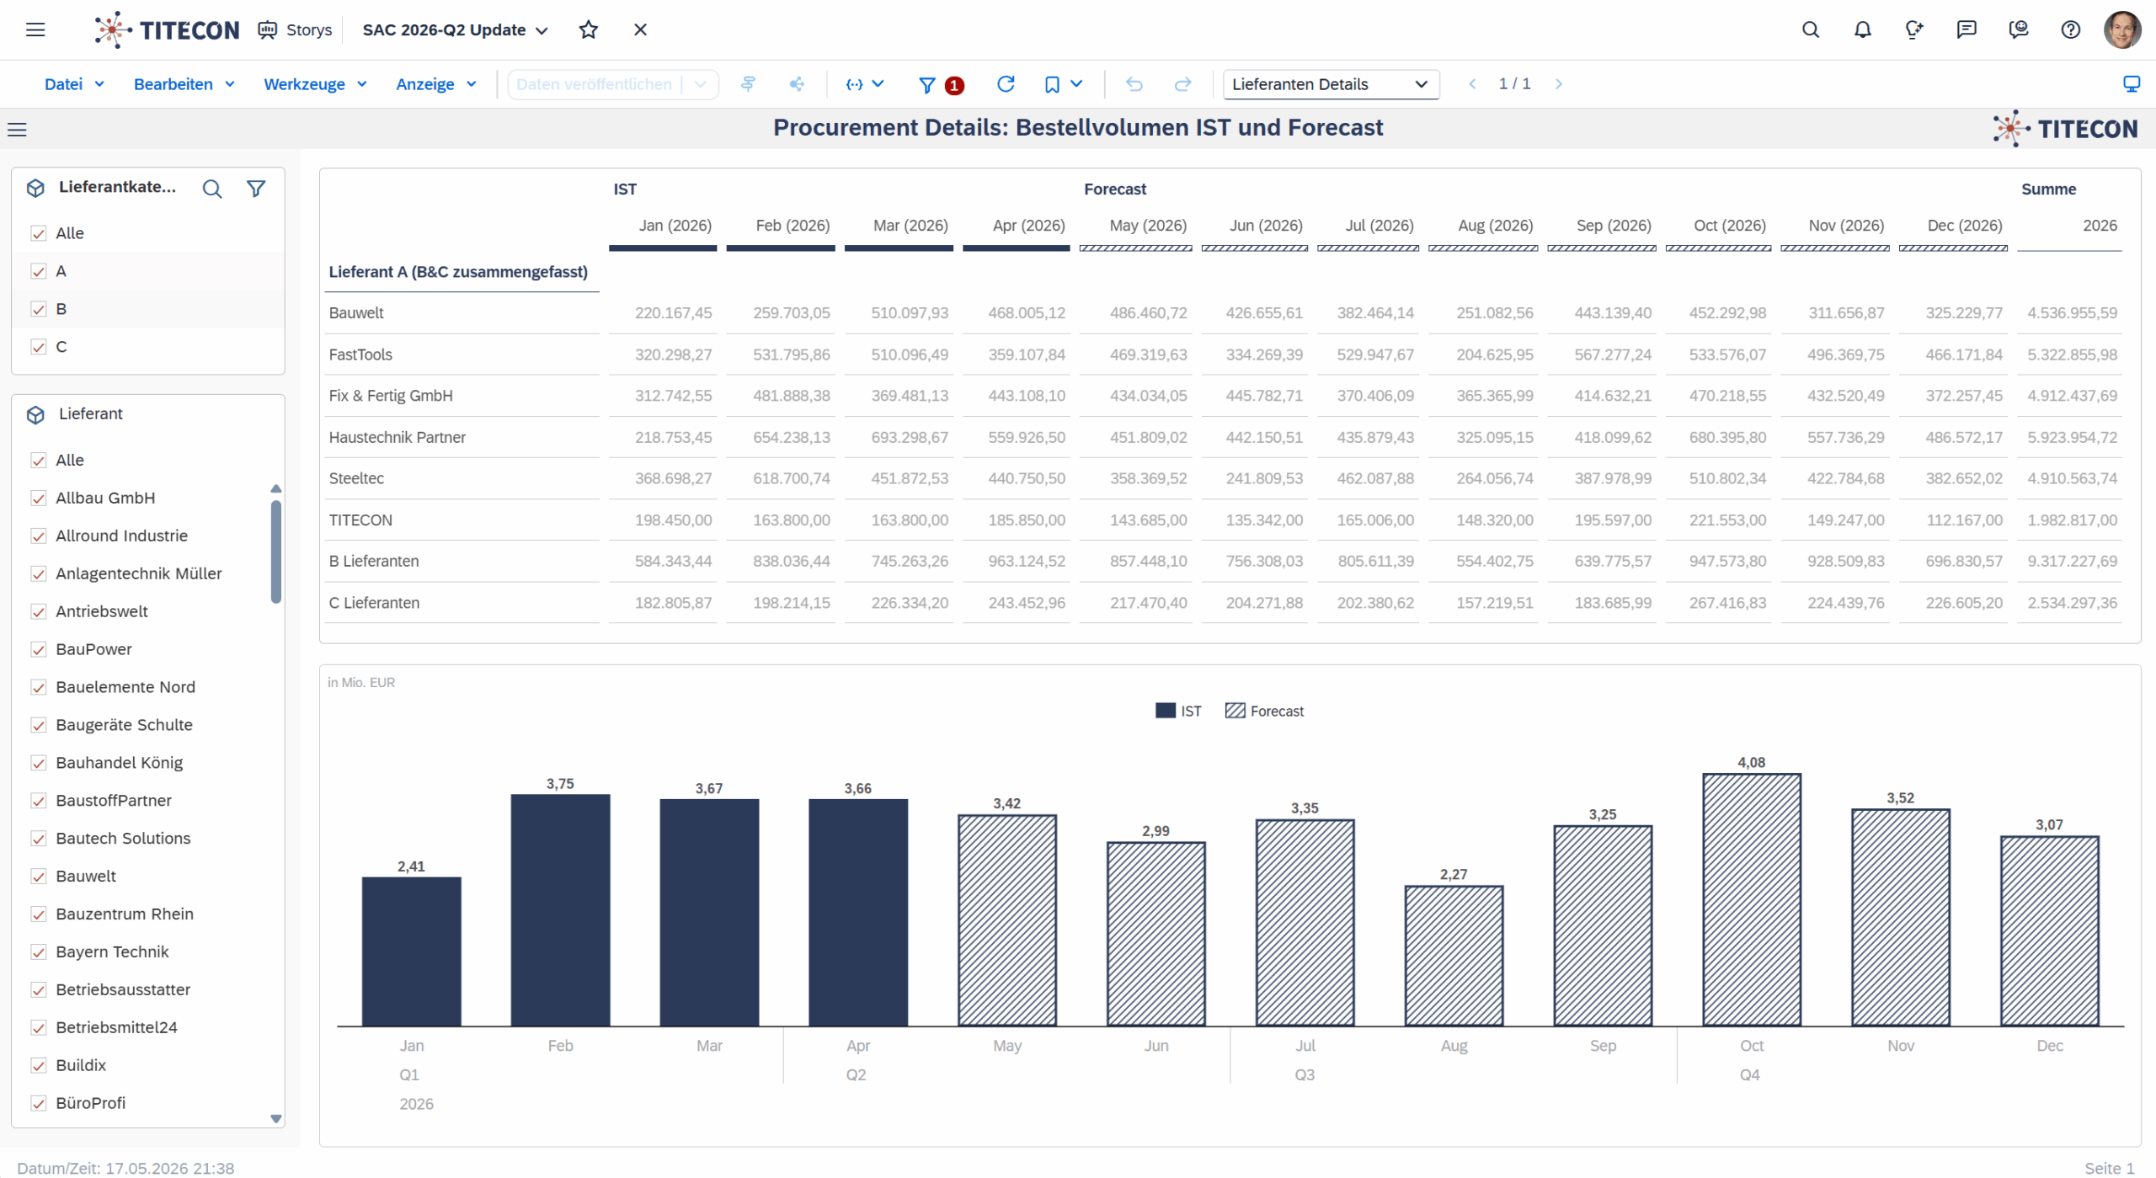Screen dimensions: 2156x1178
Task: Select the Feb IST bar 3,75
Action: tap(560, 910)
